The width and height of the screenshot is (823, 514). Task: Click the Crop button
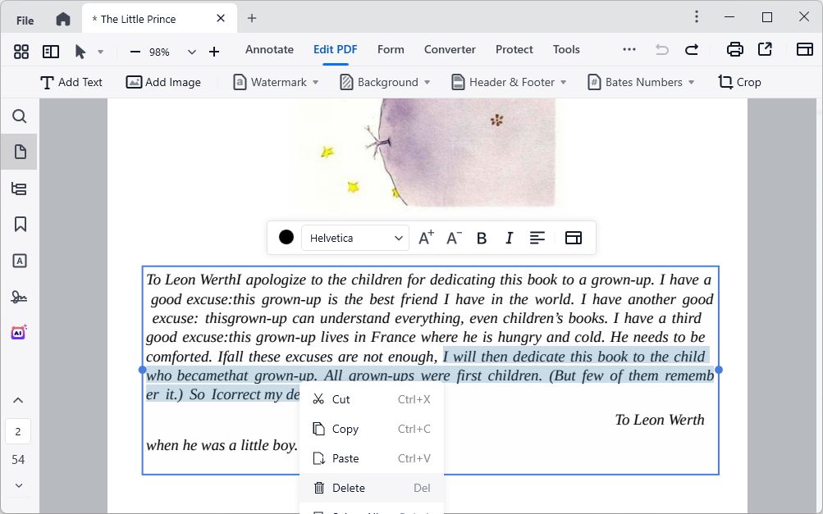pyautogui.click(x=739, y=82)
